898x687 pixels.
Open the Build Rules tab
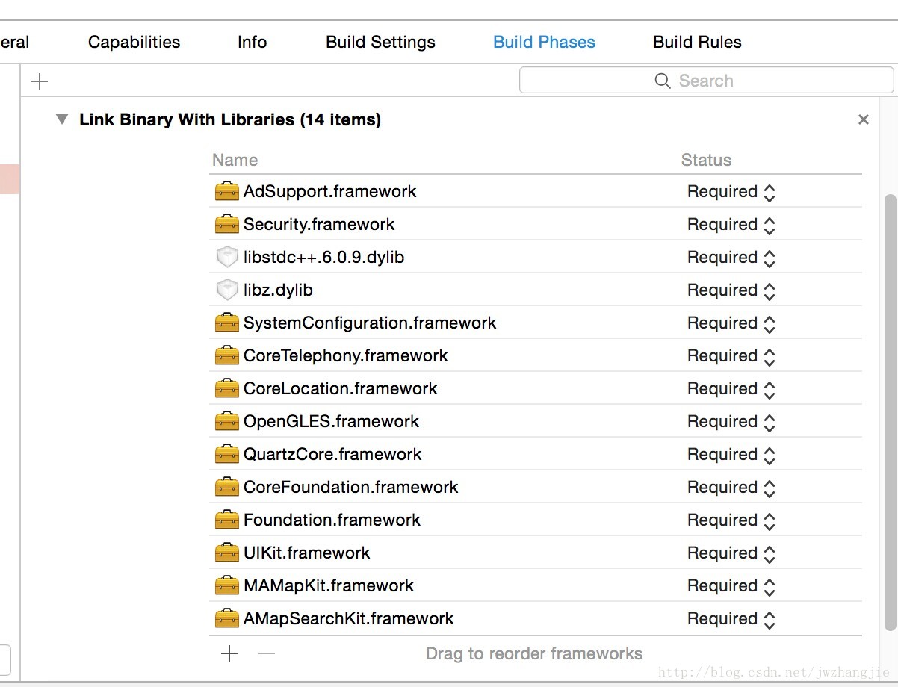pos(697,42)
